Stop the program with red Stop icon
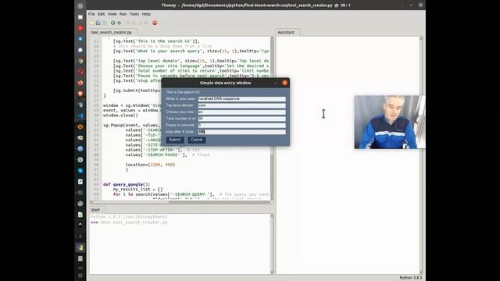Screen dimensions: 500x281 coord(155,23)
